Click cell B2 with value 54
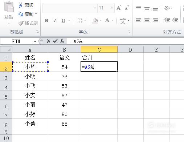This screenshot has height=142, width=184. pyautogui.click(x=65, y=67)
